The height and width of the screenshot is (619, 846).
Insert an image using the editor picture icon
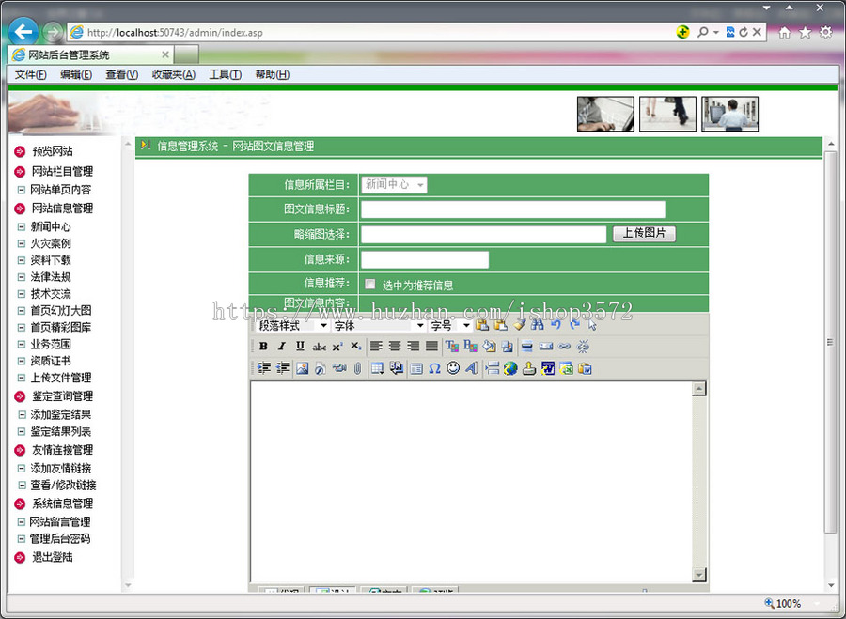coord(301,368)
